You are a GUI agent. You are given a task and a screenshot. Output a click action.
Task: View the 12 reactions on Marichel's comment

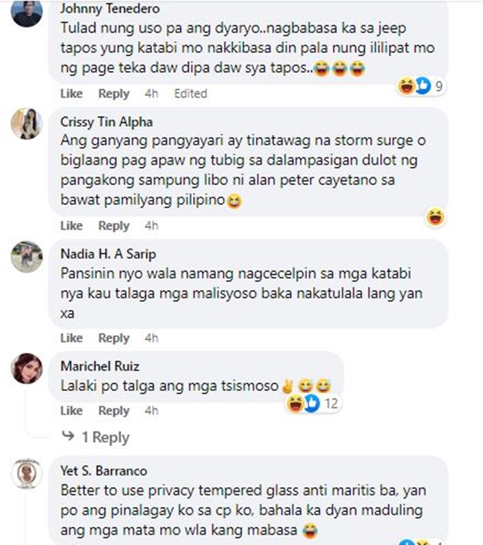point(312,403)
